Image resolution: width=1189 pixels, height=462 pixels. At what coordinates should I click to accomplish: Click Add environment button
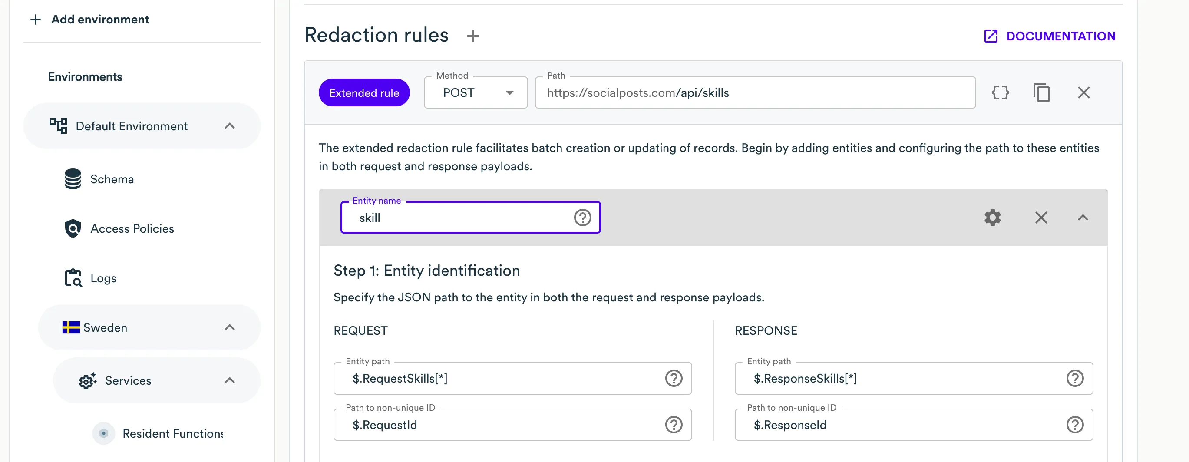tap(90, 20)
